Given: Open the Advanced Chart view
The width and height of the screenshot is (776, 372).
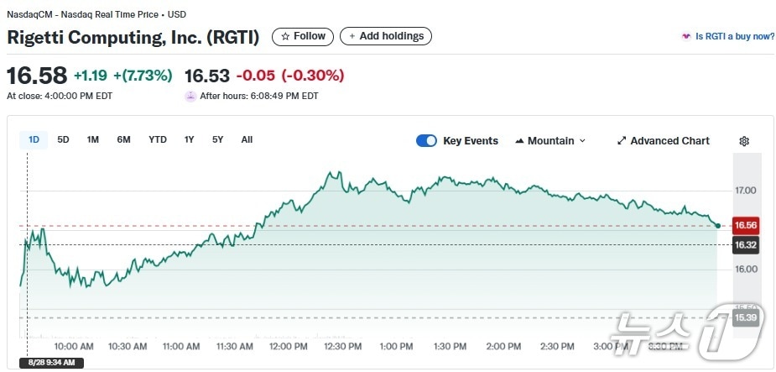Looking at the screenshot, I should point(663,141).
